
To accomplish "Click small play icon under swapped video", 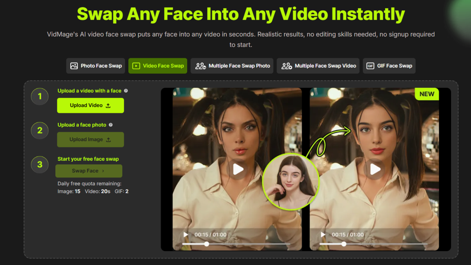I will pos(323,235).
